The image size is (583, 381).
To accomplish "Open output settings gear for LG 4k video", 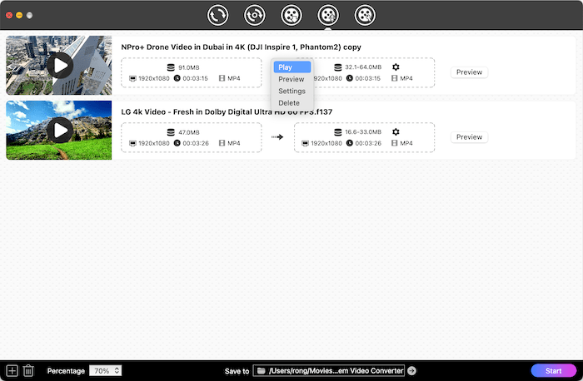I will (396, 131).
